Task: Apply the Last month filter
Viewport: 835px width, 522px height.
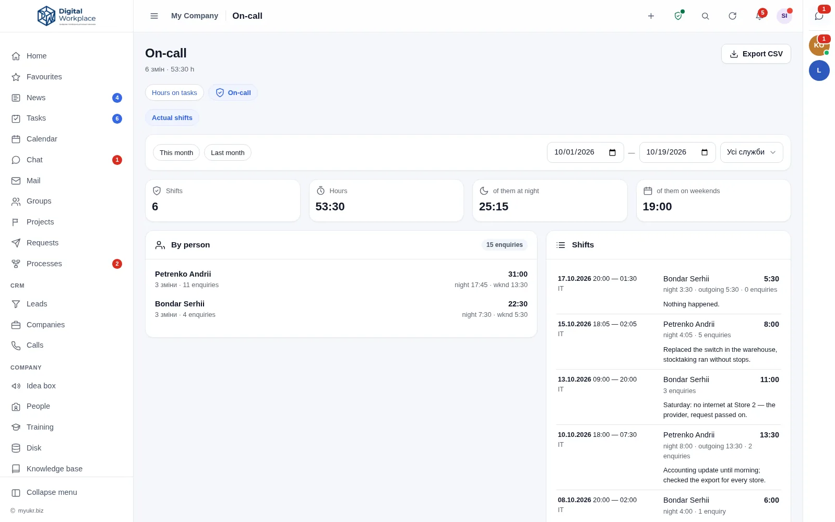Action: click(x=228, y=152)
